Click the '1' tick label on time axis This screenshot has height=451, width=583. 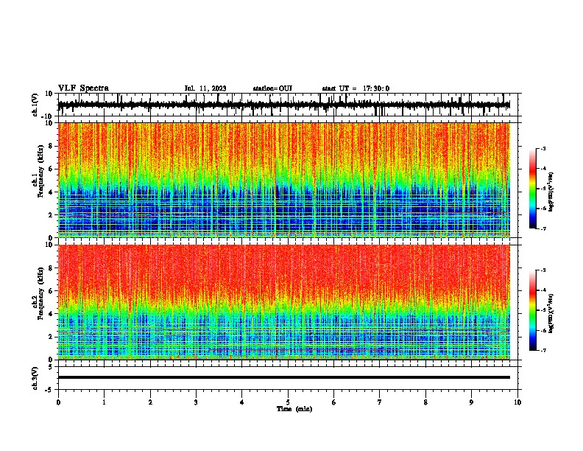point(104,402)
